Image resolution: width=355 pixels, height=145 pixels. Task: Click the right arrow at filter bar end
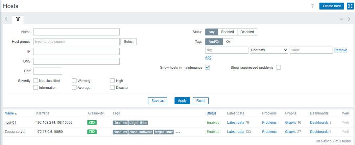pyautogui.click(x=349, y=19)
